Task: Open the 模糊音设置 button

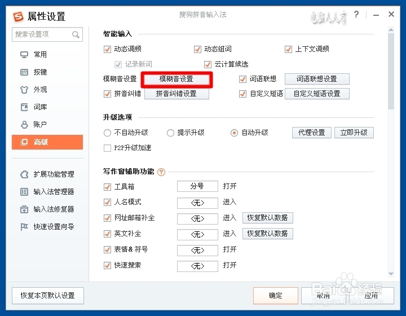Action: coord(176,79)
